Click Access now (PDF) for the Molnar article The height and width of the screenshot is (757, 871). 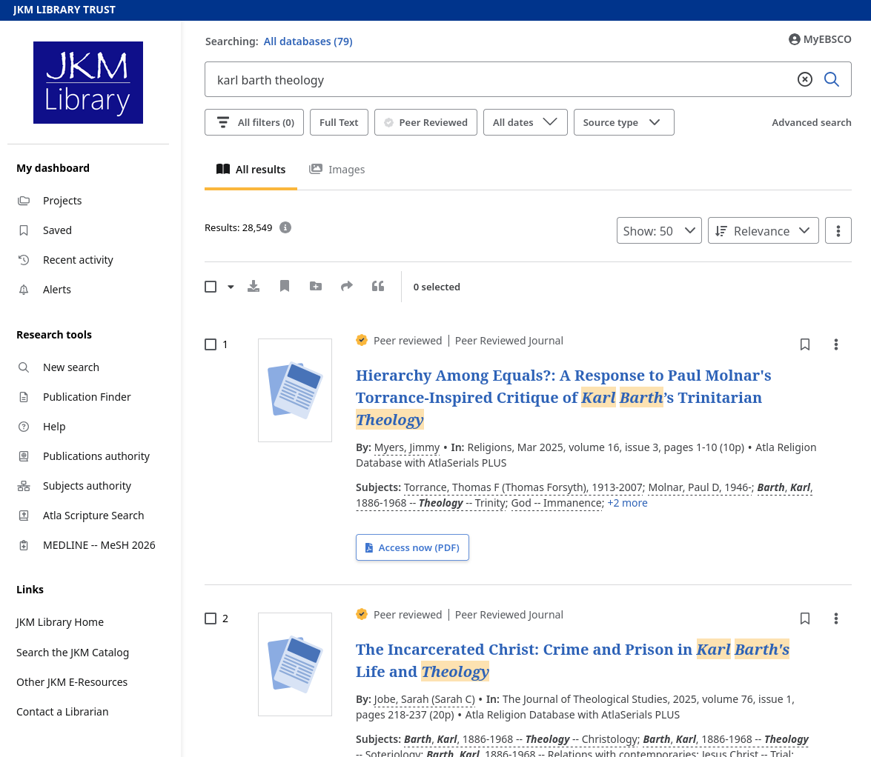click(412, 547)
